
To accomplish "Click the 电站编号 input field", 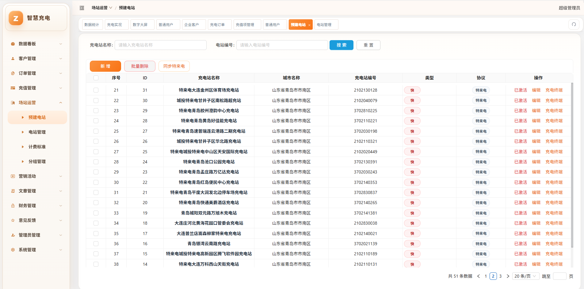I will click(x=282, y=45).
